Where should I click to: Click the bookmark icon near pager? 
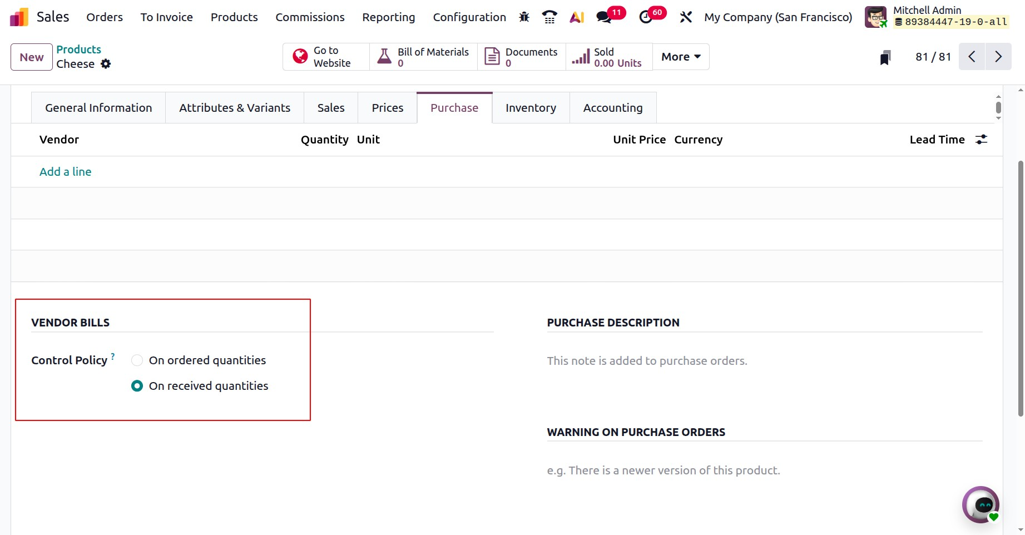pyautogui.click(x=885, y=57)
